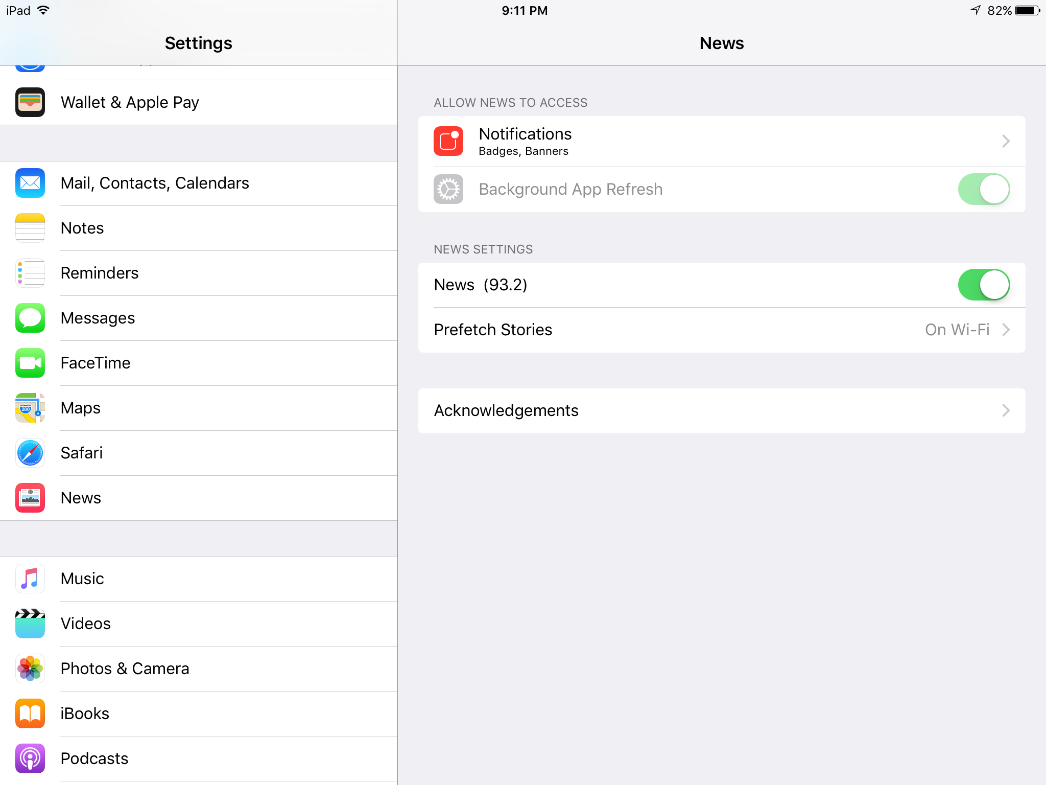Select Maps label in sidebar
The width and height of the screenshot is (1046, 785).
(x=80, y=408)
